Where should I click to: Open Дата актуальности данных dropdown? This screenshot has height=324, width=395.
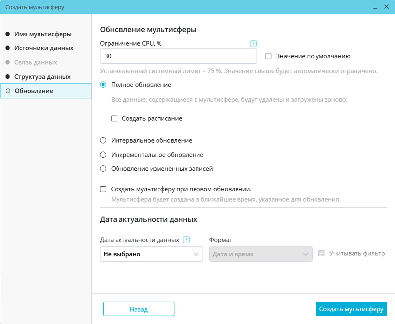[151, 254]
